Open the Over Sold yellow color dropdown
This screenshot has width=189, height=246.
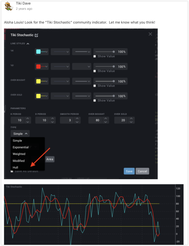point(42,96)
